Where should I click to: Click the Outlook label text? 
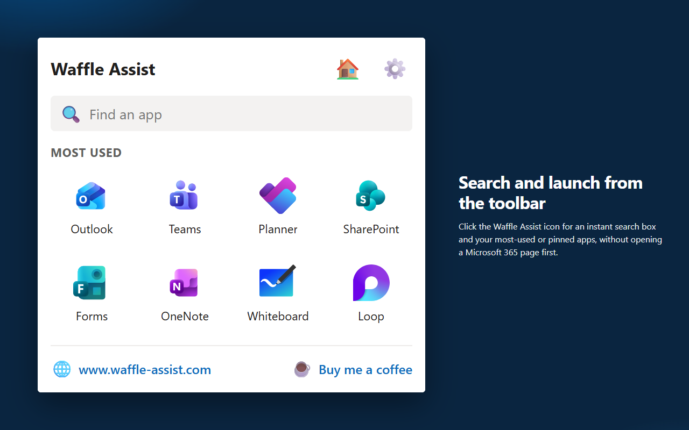[x=92, y=229]
